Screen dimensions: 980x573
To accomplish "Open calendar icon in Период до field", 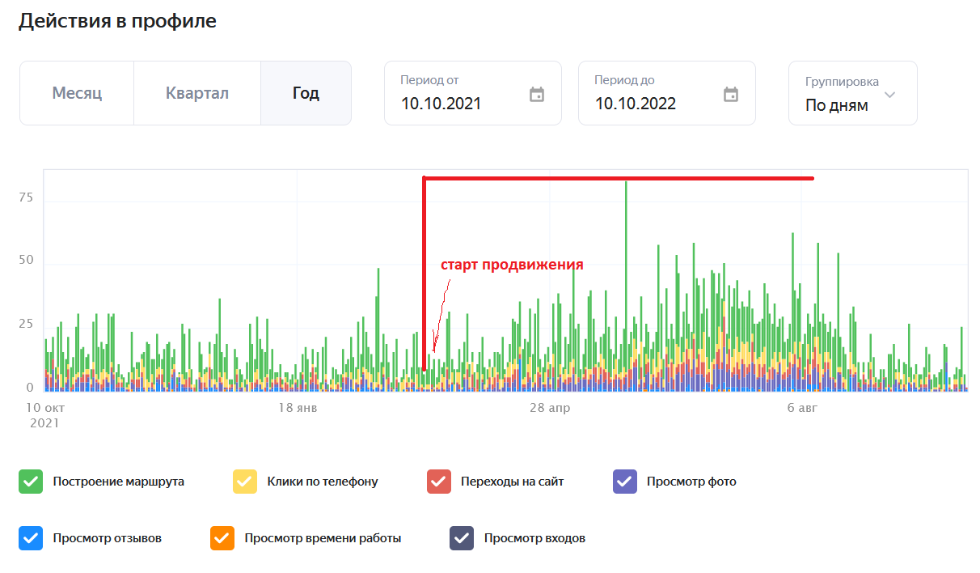I will click(x=731, y=95).
